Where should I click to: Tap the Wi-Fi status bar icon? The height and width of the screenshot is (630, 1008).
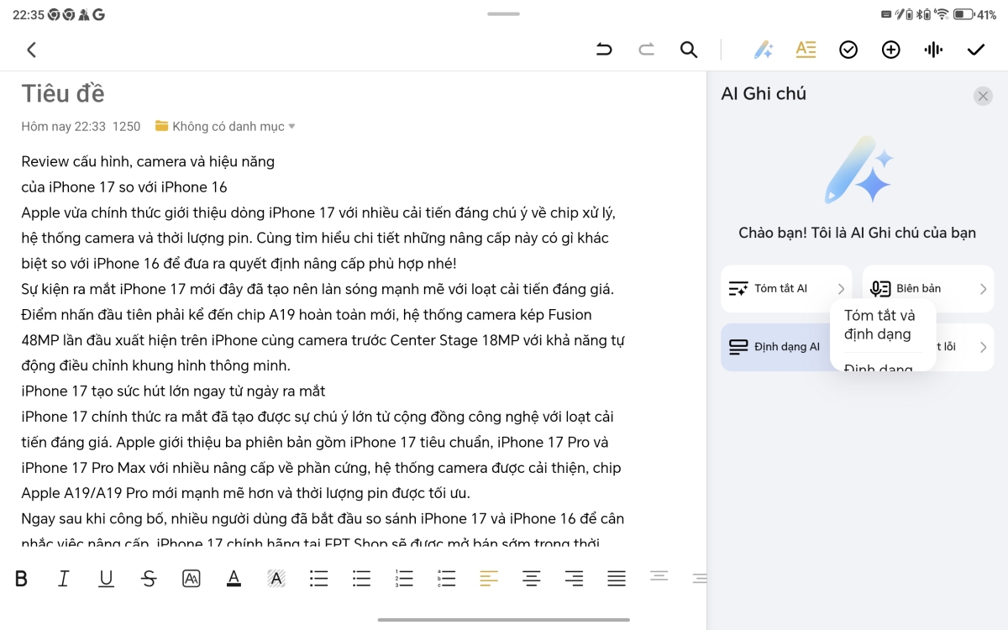[942, 14]
